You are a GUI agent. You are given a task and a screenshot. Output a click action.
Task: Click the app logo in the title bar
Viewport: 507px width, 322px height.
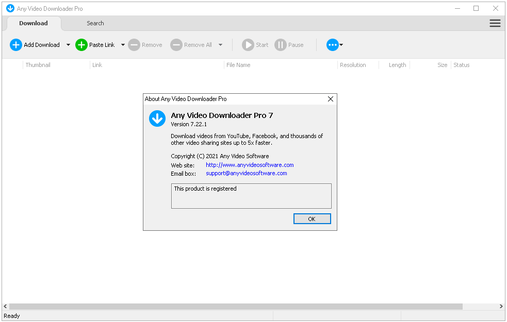(10, 8)
